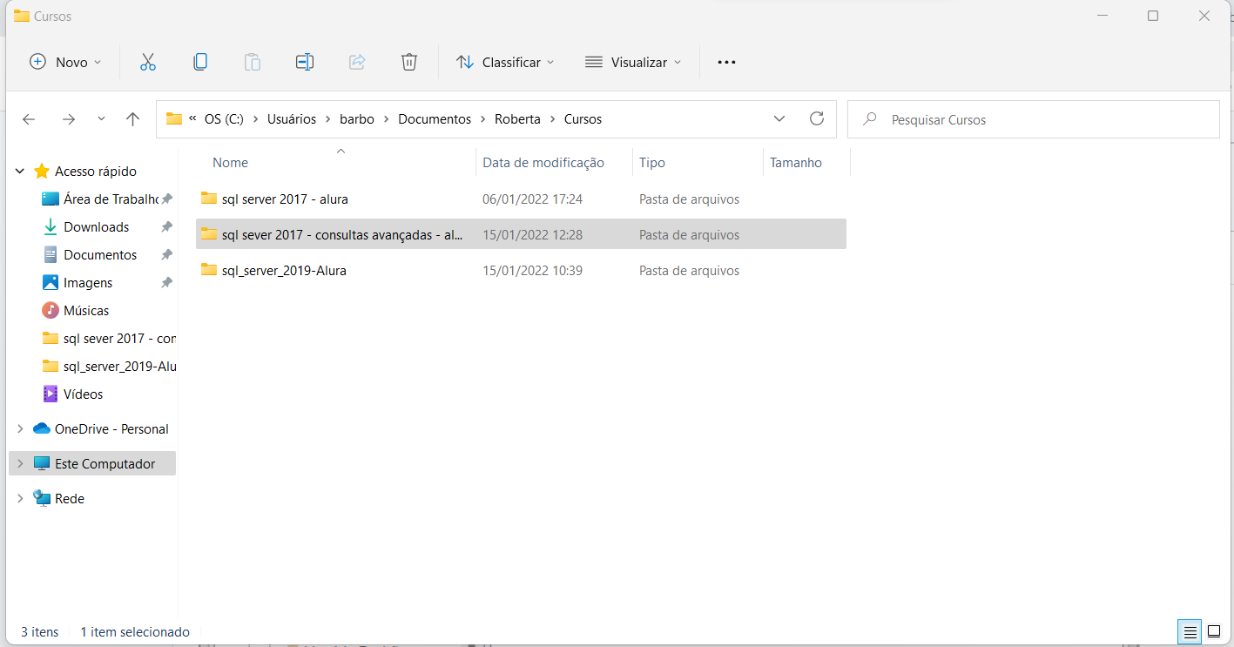
Task: Select the sql_server_2019-Alura folder name
Action: 284,271
